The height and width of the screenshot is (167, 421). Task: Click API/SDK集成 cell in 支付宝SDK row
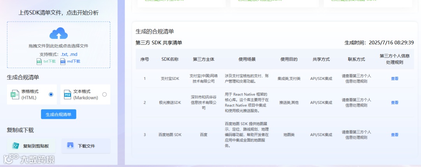coord(321,79)
